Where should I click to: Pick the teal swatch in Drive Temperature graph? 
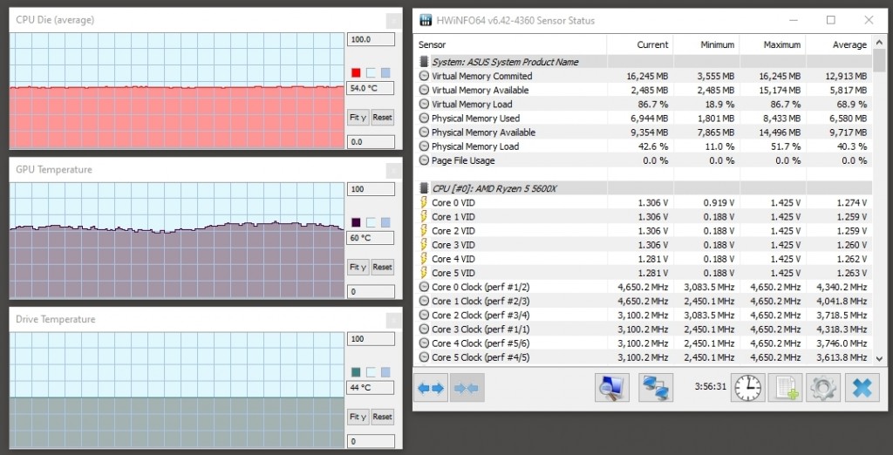356,372
